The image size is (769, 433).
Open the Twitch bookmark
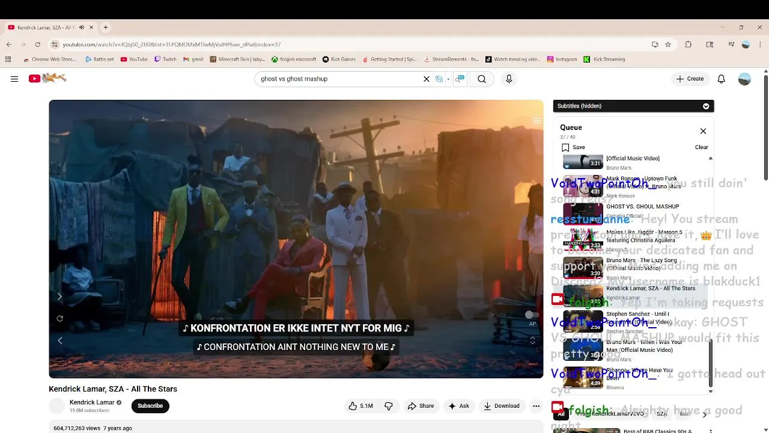pyautogui.click(x=165, y=60)
